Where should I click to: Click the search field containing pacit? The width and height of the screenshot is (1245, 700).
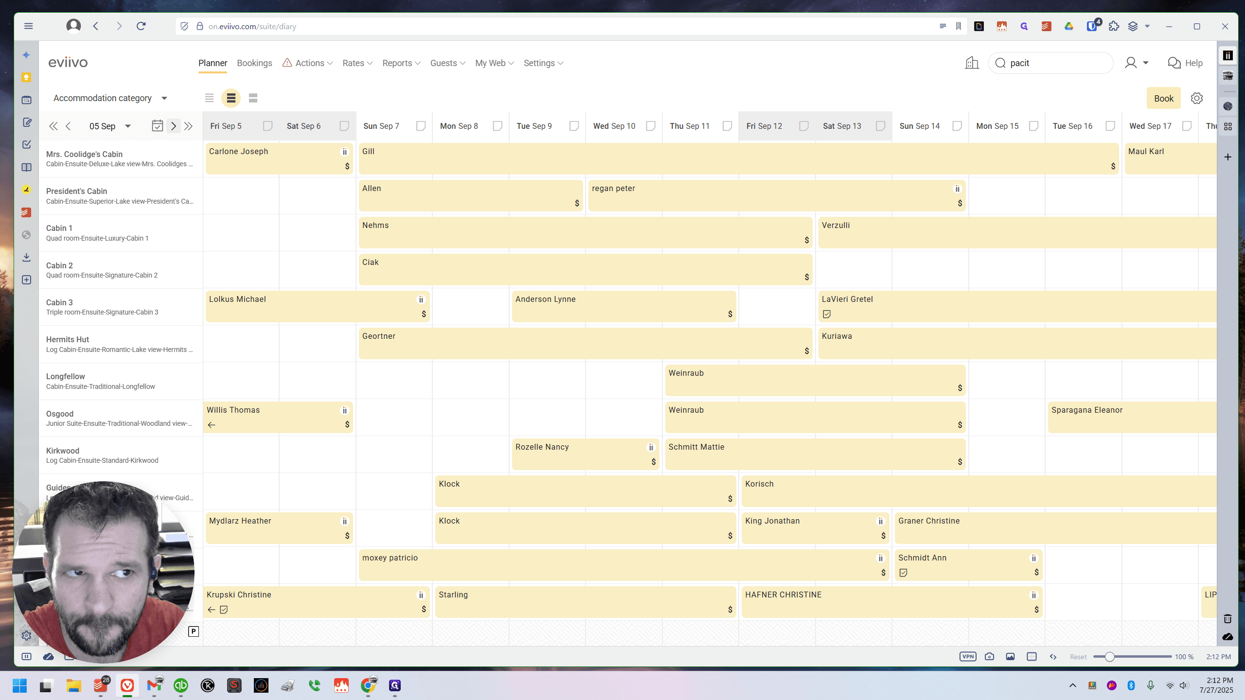[1050, 63]
